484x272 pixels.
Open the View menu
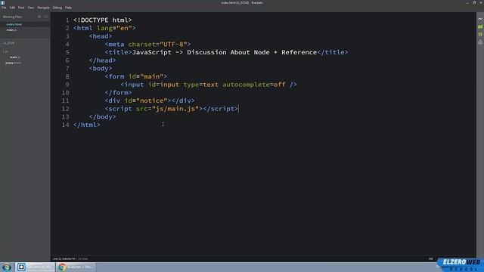[x=31, y=8]
